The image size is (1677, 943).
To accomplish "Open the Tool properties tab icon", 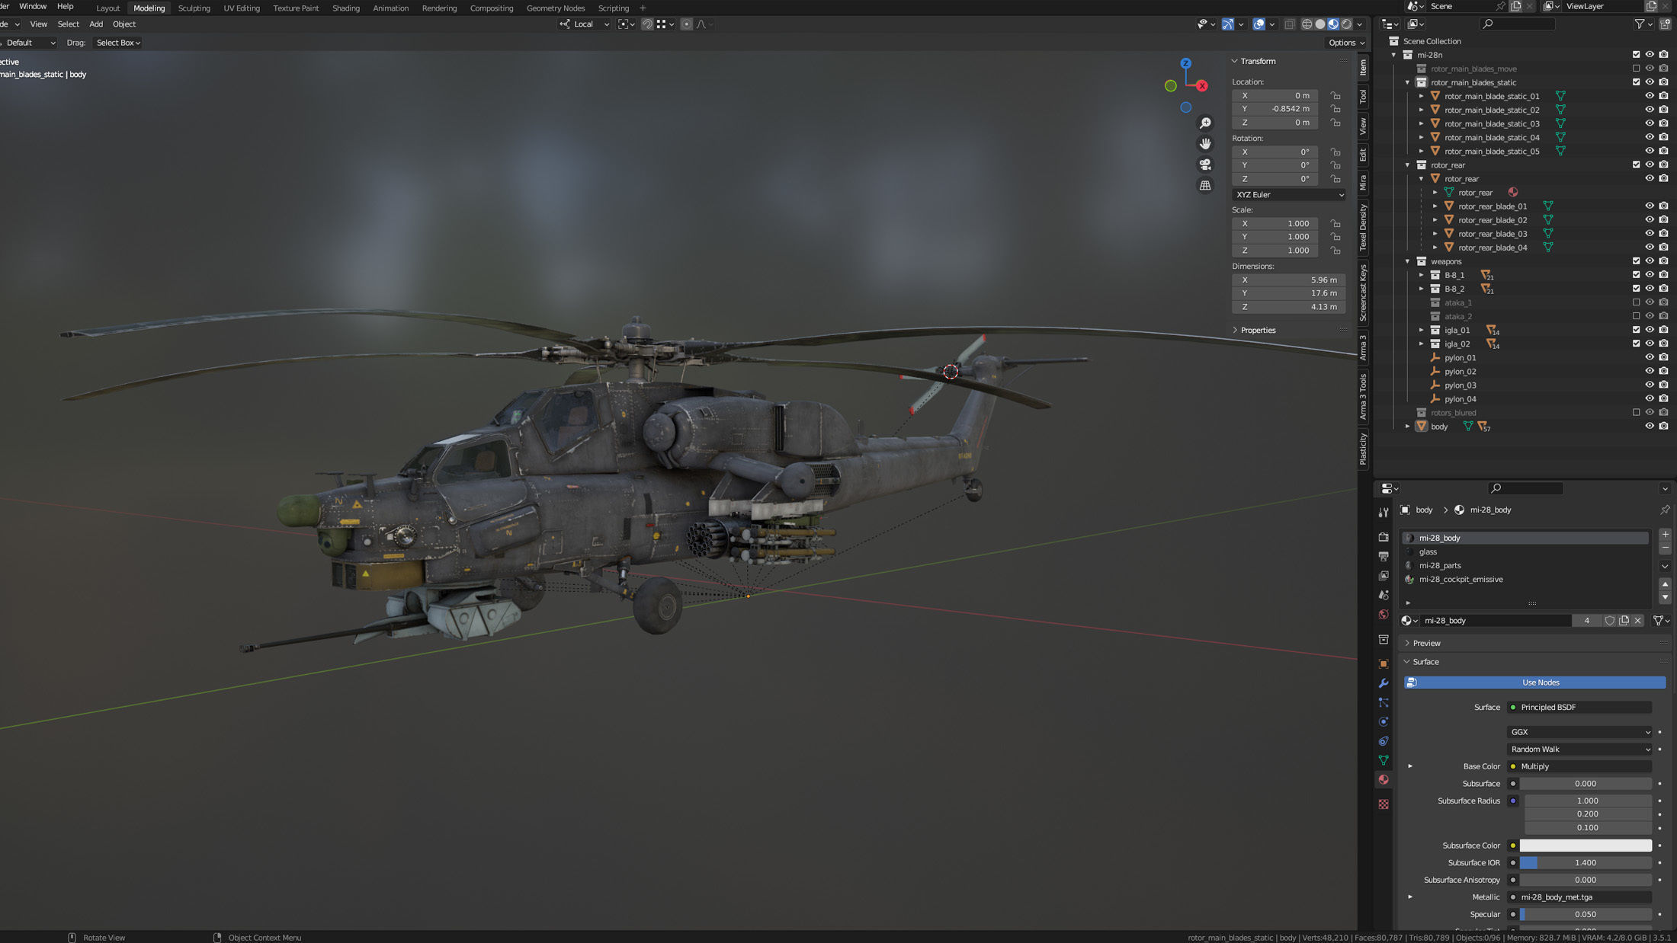I will click(1384, 513).
